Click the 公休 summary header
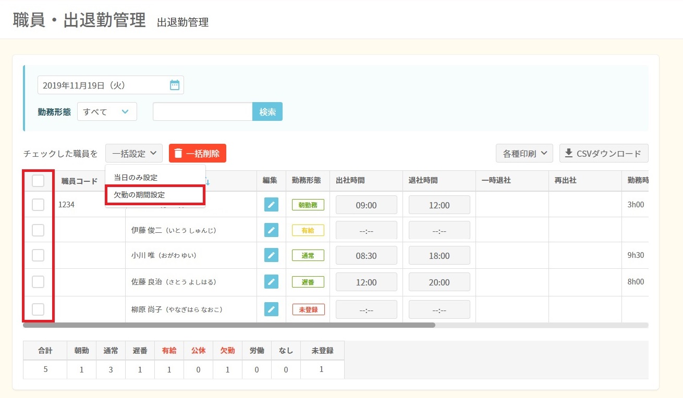This screenshot has height=398, width=683. (x=198, y=351)
